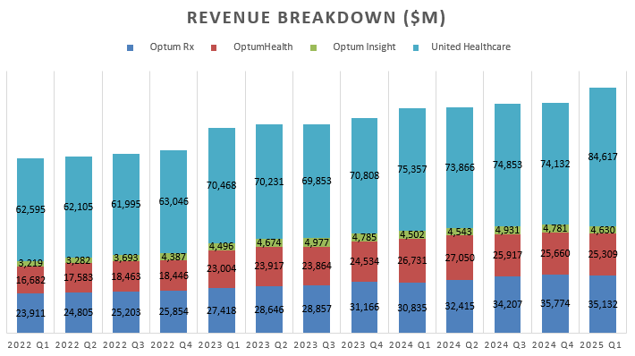Viewport: 635px width, 356px height.
Task: Select the 70,468 data label
Action: (221, 185)
